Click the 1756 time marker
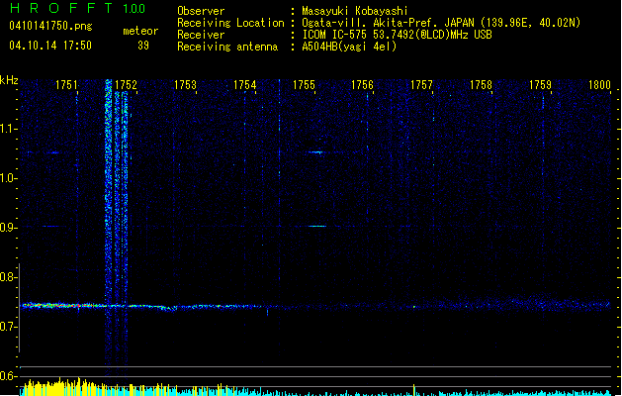 tap(362, 85)
